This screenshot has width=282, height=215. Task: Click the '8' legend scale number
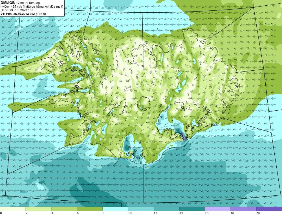103,213
